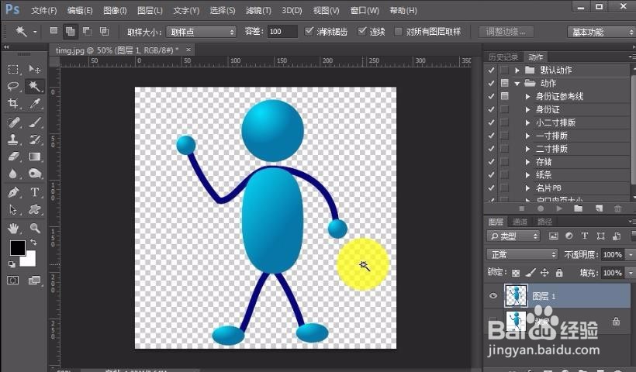Select the Horizontal Type tool
The image size is (636, 372).
pos(34,191)
